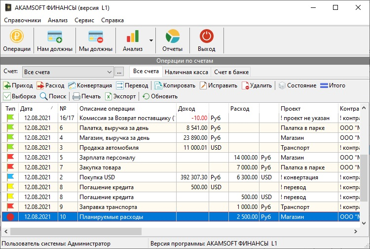This screenshot has height=249, width=370.
Task: Open the Анализ menu in menu bar
Action: click(x=58, y=20)
